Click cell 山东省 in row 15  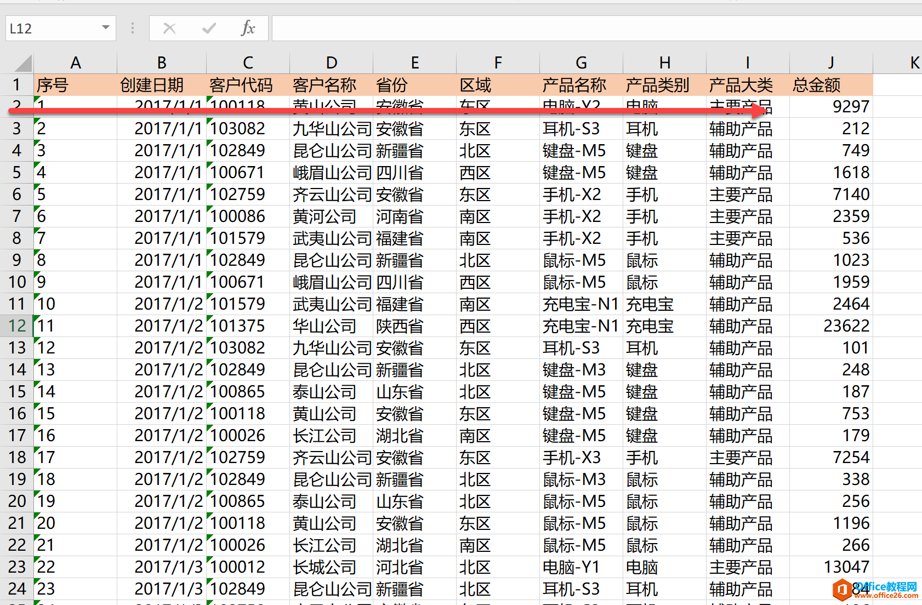pyautogui.click(x=415, y=392)
